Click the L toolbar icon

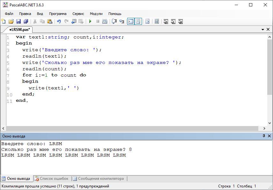[173, 21]
